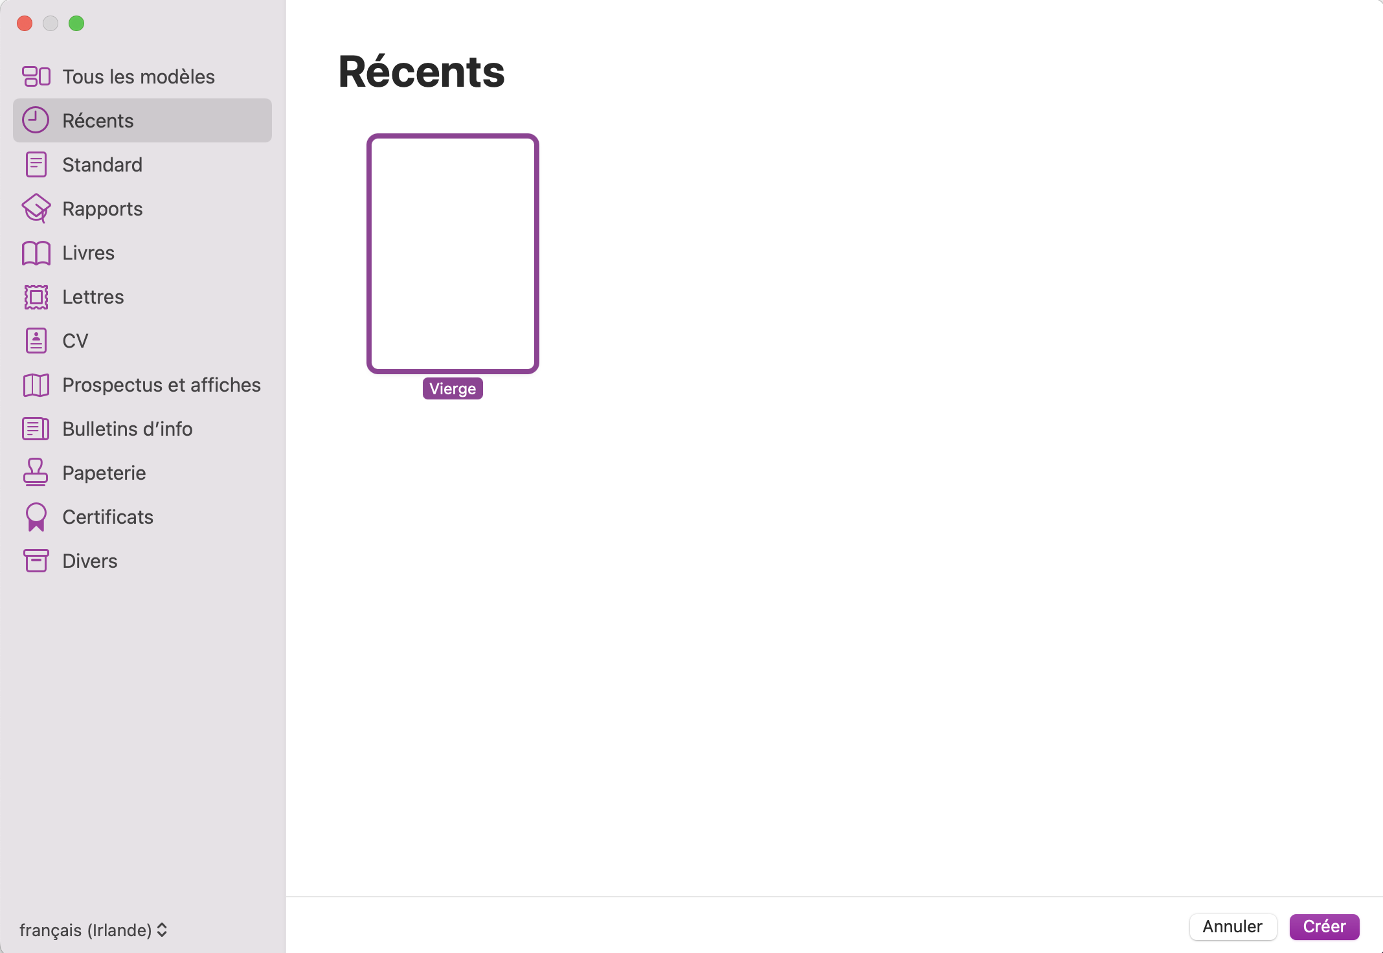
Task: Click the Vierge template label
Action: pos(453,388)
